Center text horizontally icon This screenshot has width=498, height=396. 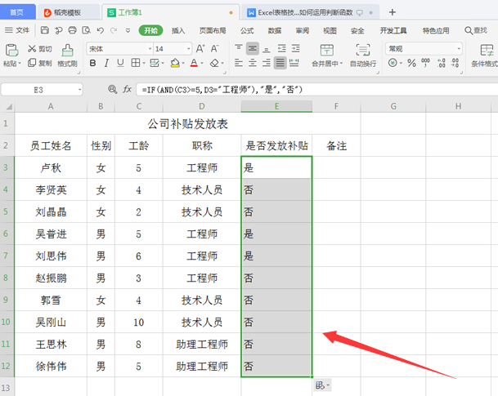(253, 63)
